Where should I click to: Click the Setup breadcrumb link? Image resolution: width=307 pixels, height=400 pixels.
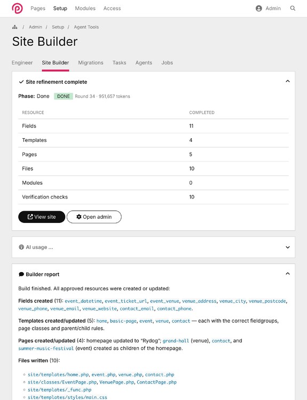(58, 27)
